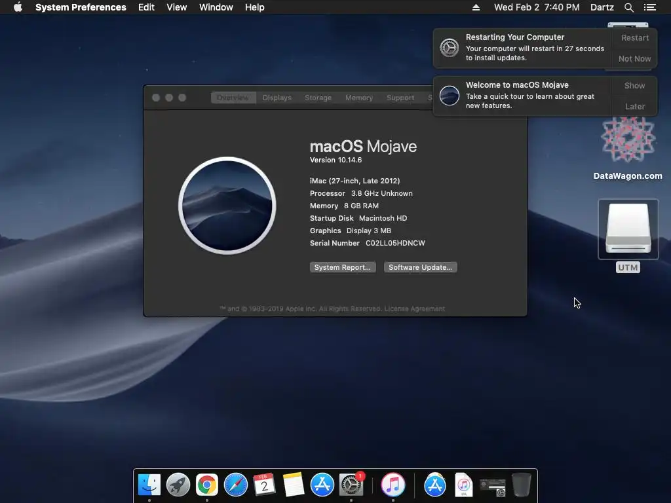Screen dimensions: 671x503
Task: Open Spotlight search magnifier
Action: [x=628, y=7]
